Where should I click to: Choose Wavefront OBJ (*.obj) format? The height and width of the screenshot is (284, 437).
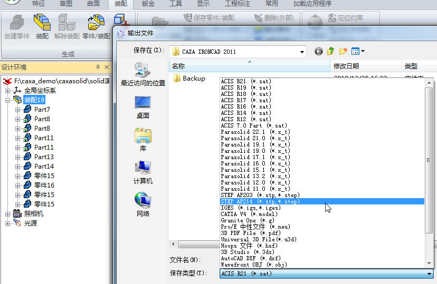(x=322, y=265)
